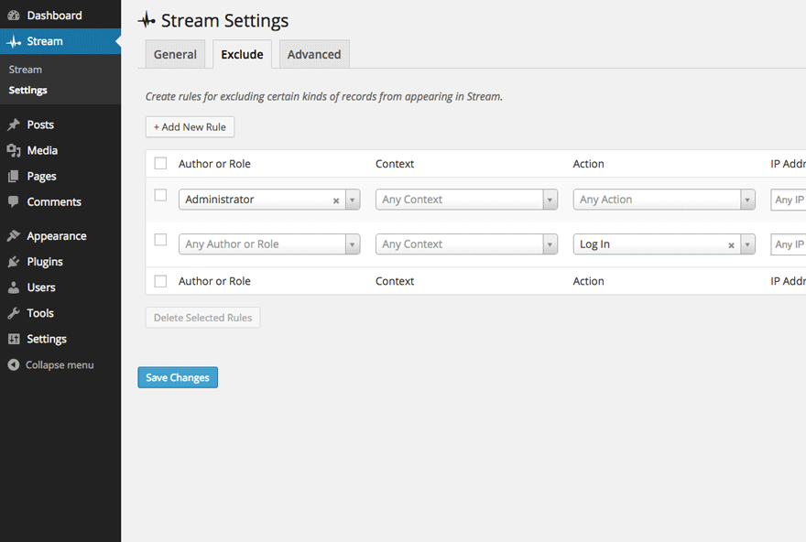The image size is (806, 542).
Task: Open the Tools menu
Action: (60, 313)
